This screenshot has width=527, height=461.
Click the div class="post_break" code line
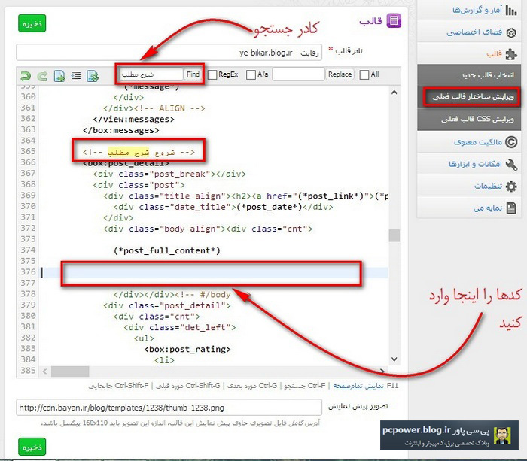[169, 174]
